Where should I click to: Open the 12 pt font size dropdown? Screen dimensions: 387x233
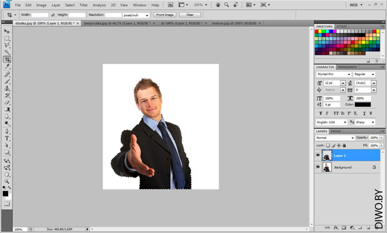point(342,83)
